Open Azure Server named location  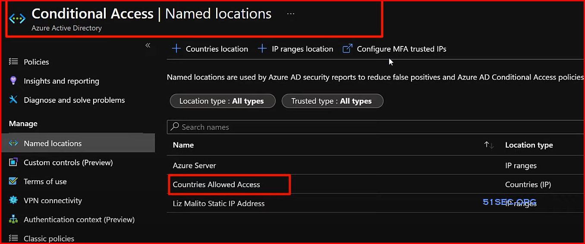click(x=195, y=165)
